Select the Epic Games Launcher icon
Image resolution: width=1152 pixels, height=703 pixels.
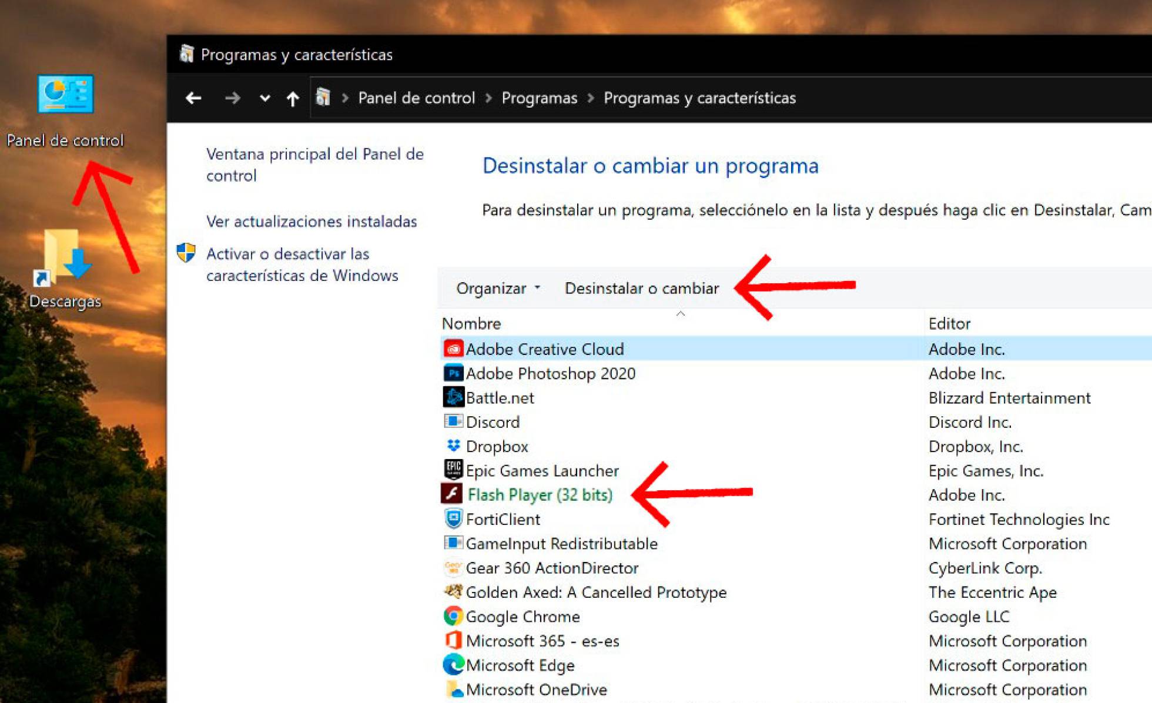tap(453, 470)
